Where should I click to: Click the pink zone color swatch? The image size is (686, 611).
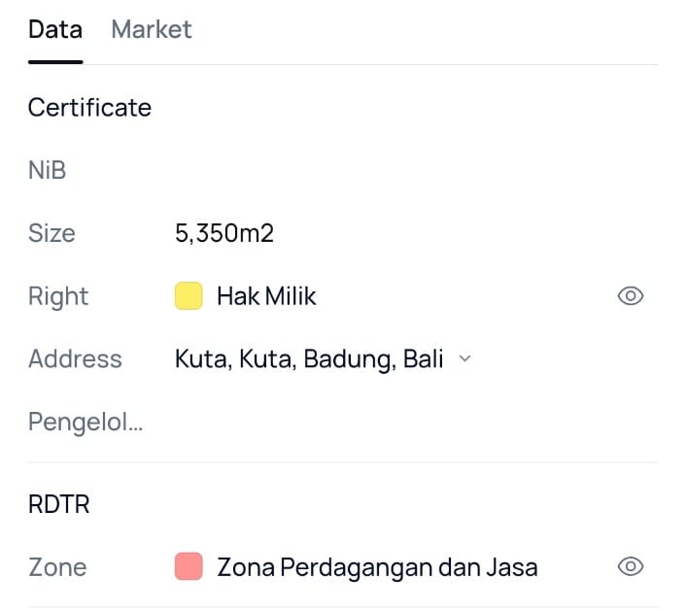189,566
